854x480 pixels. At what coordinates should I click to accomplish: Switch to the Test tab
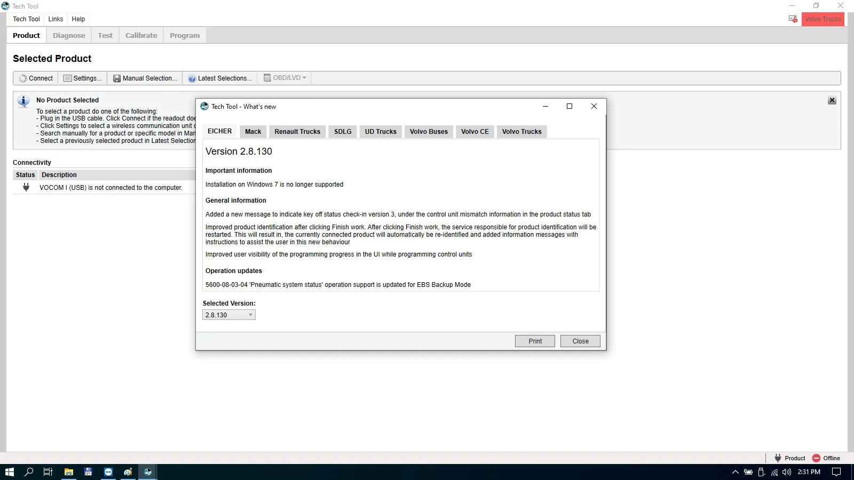tap(105, 35)
